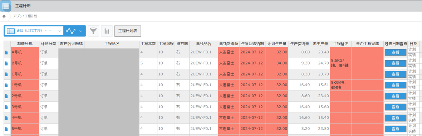Viewport: 422px width, 136px height.
Task: Switch to graph view icon
Action: 71,31
